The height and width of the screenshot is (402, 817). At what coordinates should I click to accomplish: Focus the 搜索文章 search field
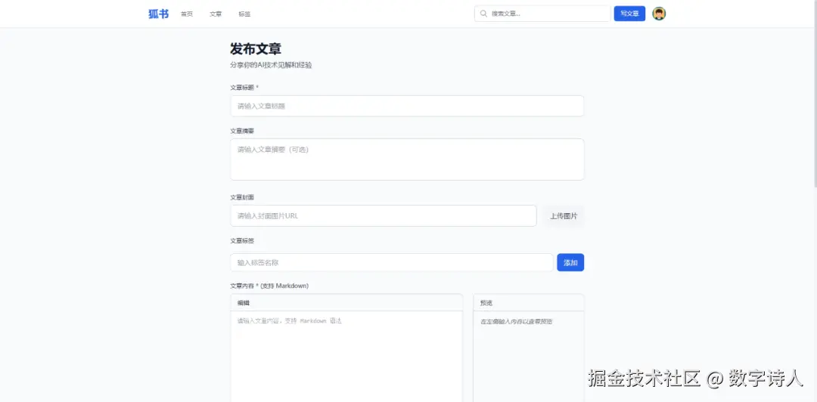coord(542,14)
